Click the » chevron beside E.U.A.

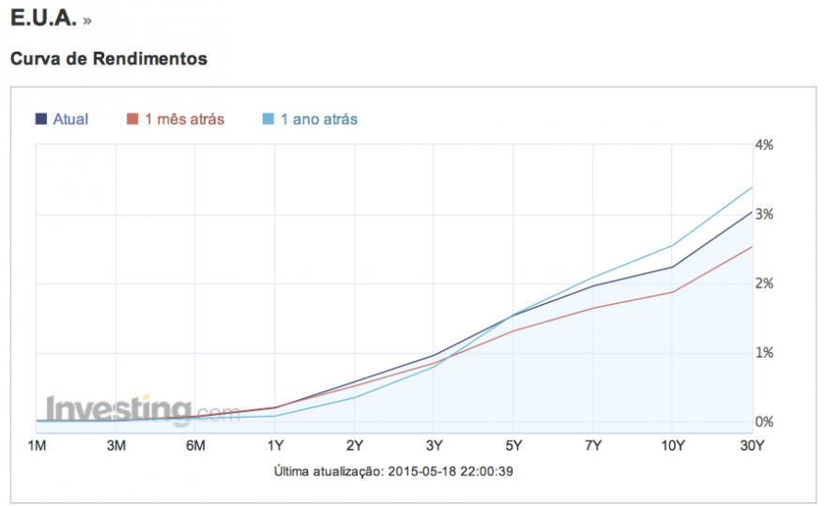point(87,20)
